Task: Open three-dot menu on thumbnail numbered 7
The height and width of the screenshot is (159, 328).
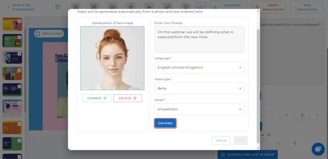Action: point(20,103)
